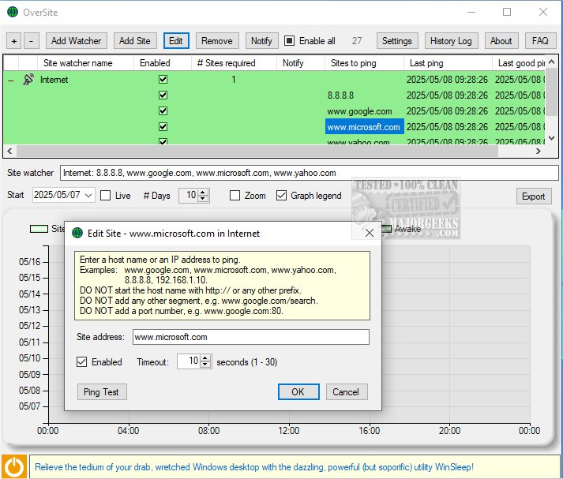
Task: Open the Start date dropdown
Action: [x=88, y=195]
